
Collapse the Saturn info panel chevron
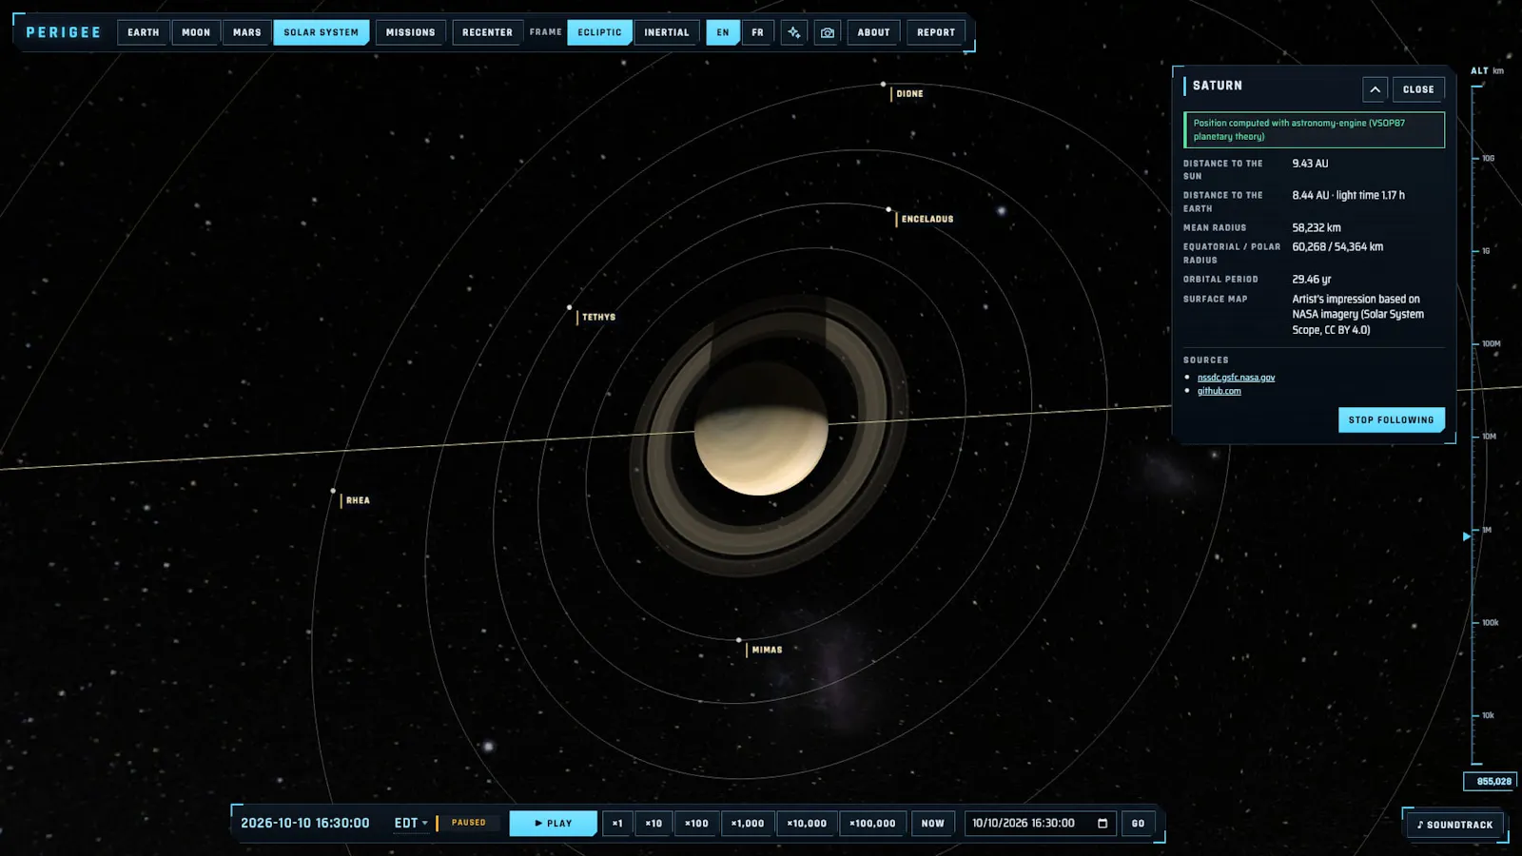1375,89
